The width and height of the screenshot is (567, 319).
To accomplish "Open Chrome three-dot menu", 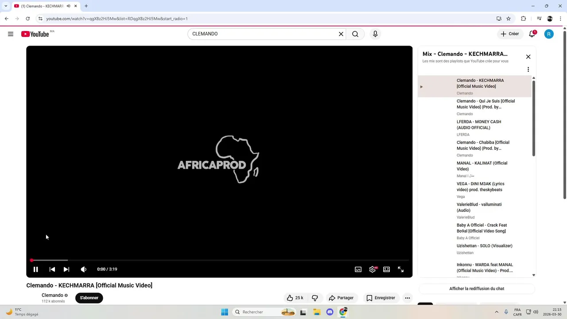I will [x=560, y=19].
